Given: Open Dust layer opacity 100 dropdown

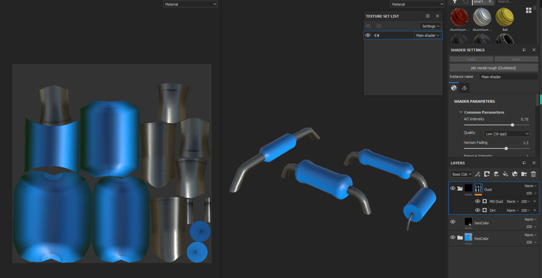Looking at the screenshot, I should pos(531,193).
